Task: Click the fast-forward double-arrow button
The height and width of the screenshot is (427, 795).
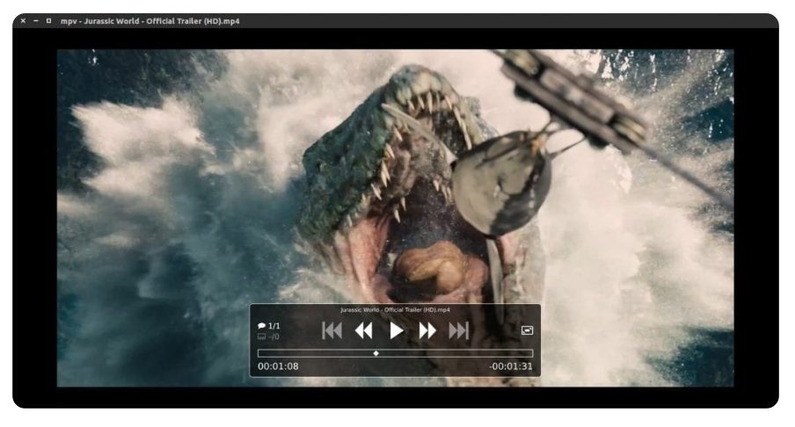Action: point(427,331)
